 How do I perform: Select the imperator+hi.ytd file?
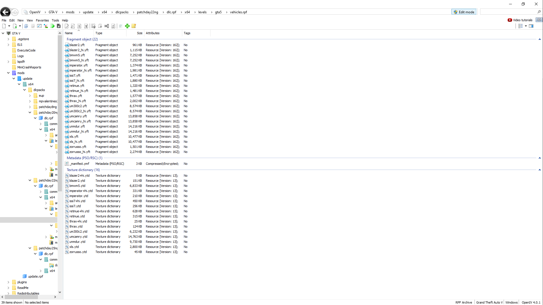click(x=81, y=191)
